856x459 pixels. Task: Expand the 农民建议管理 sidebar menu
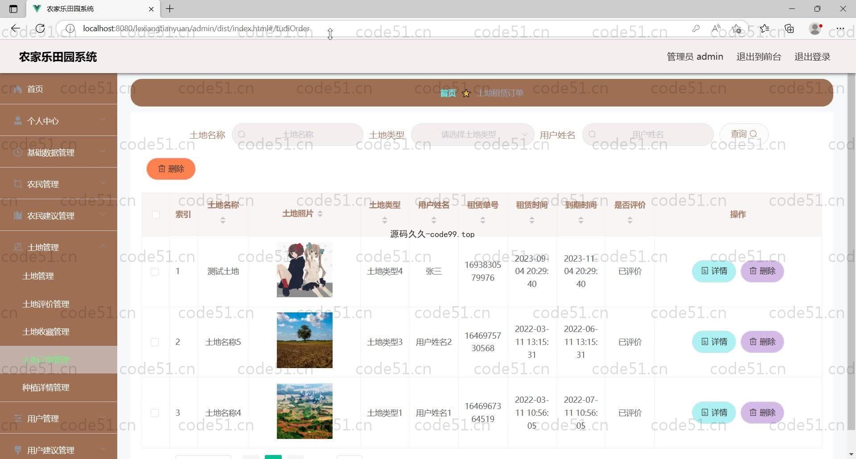pyautogui.click(x=58, y=216)
